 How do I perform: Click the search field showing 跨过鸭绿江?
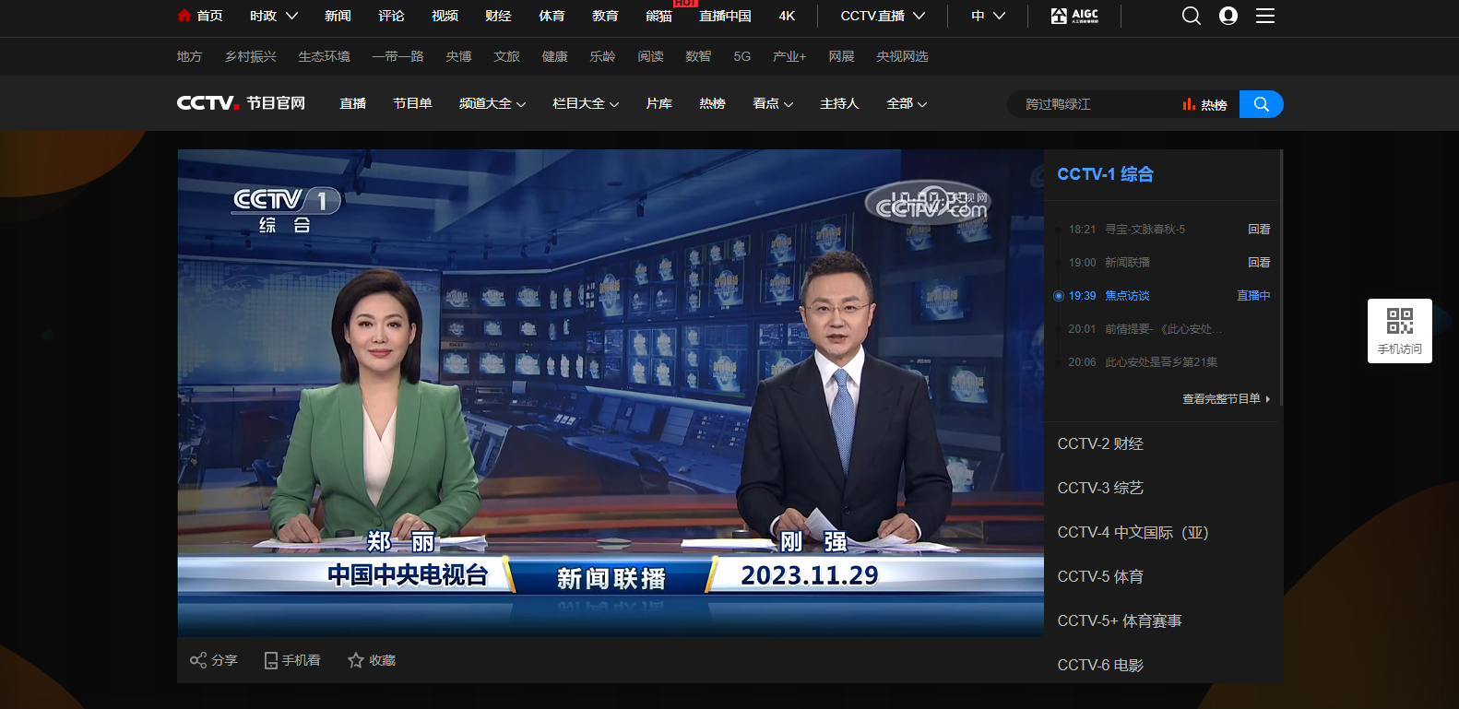1093,104
